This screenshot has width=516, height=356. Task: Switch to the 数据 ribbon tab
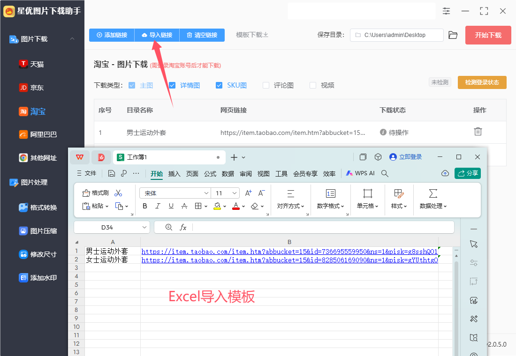pos(228,174)
